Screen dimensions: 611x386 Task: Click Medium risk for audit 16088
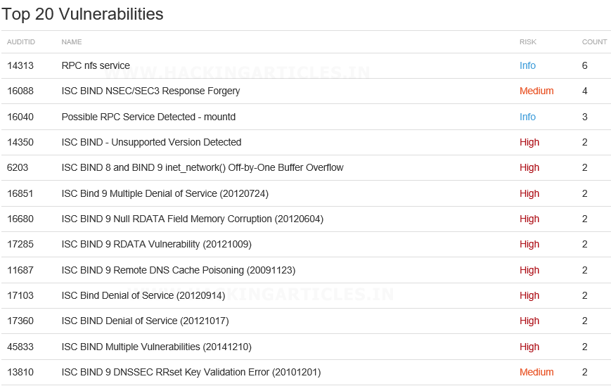point(536,91)
